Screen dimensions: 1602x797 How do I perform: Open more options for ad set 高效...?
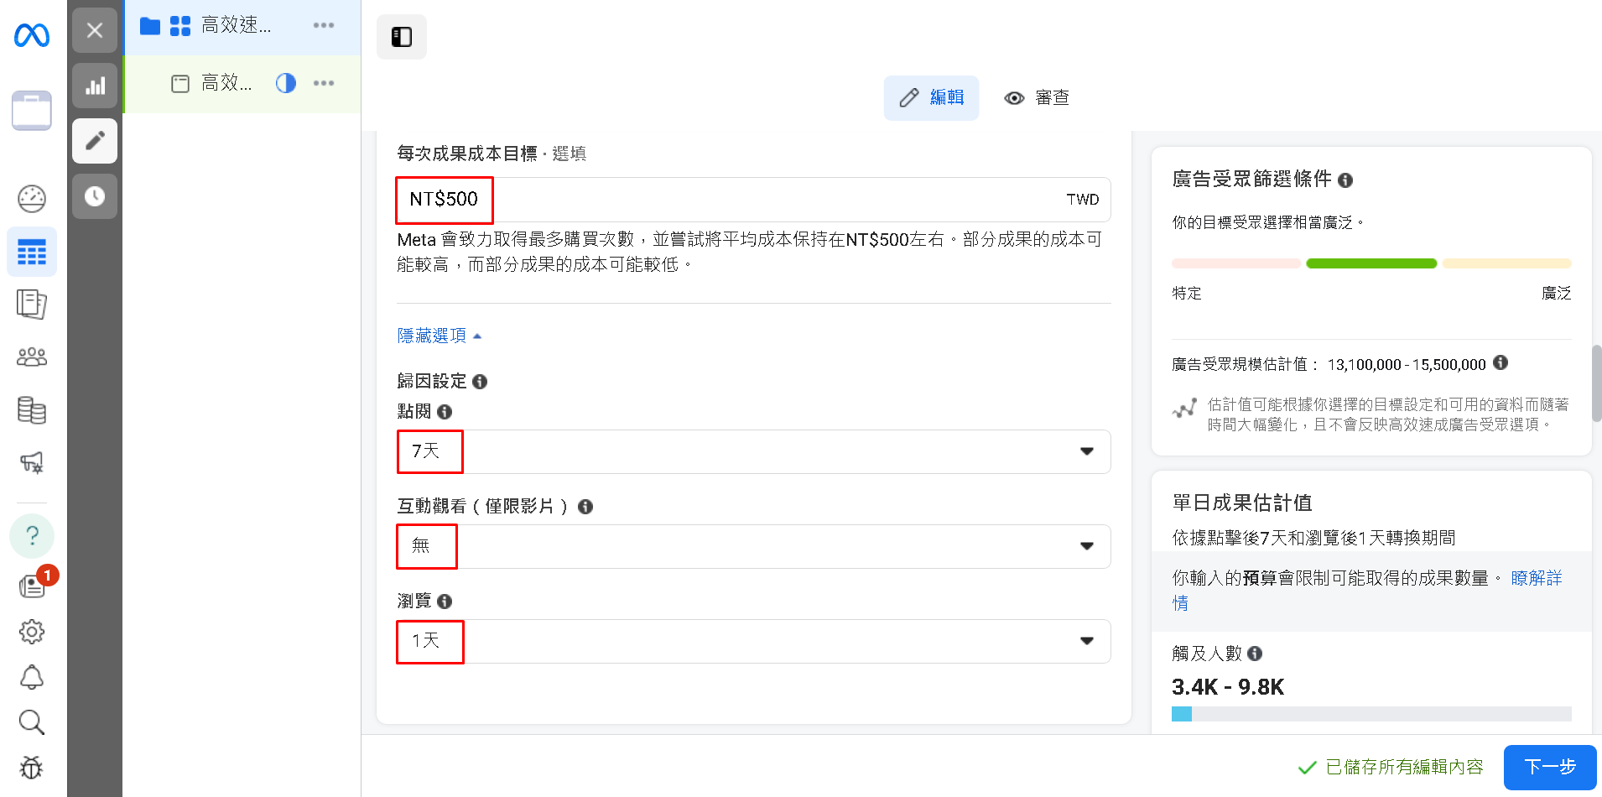pyautogui.click(x=324, y=83)
